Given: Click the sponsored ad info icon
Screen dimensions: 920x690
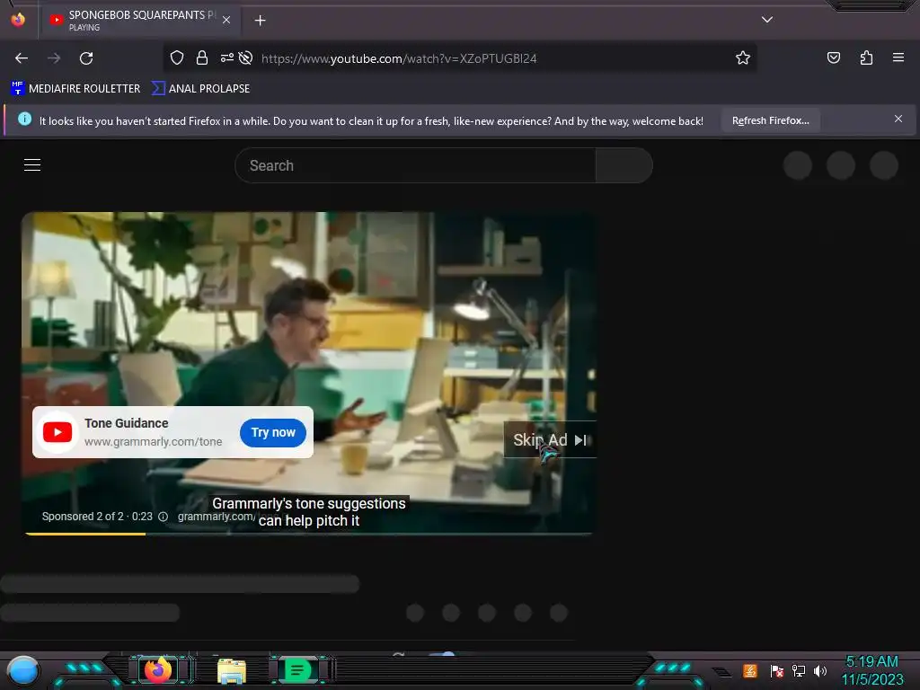Looking at the screenshot, I should (x=164, y=517).
